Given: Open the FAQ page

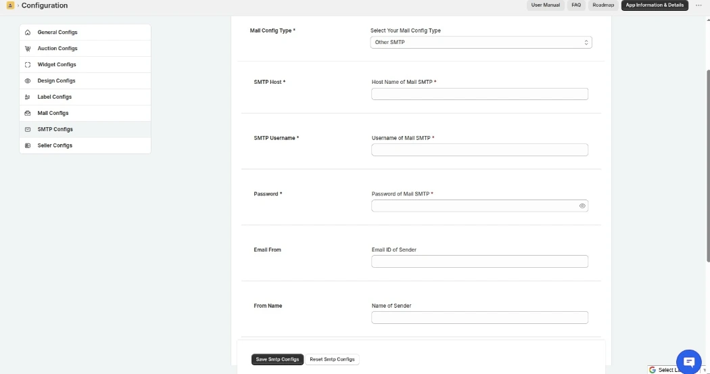Looking at the screenshot, I should (576, 5).
